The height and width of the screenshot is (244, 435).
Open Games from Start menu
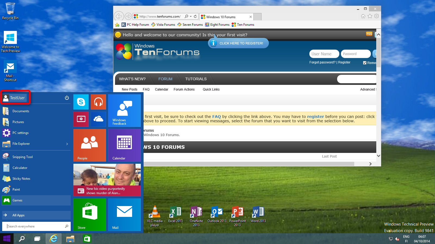click(36, 200)
